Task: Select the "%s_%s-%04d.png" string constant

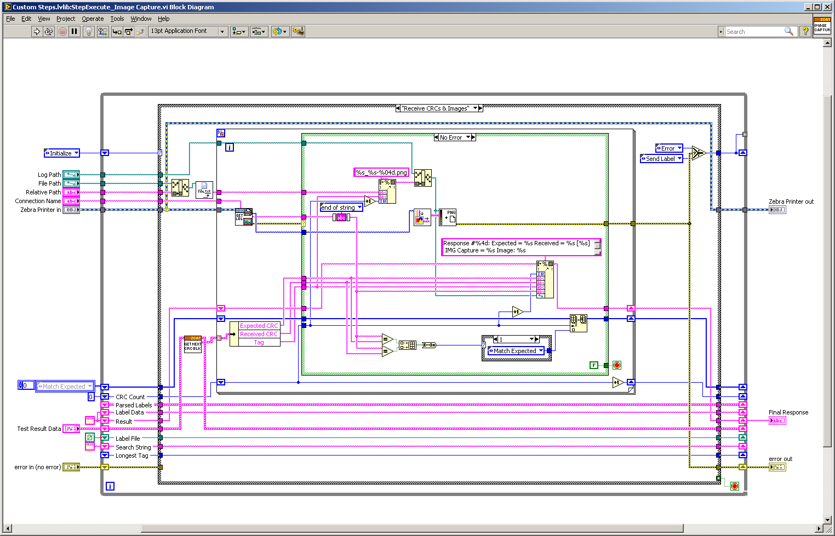Action: point(381,172)
